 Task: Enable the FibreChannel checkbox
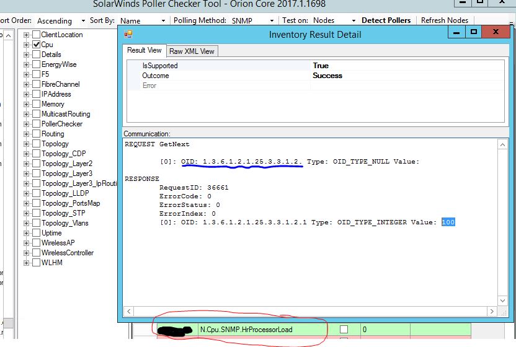click(36, 84)
